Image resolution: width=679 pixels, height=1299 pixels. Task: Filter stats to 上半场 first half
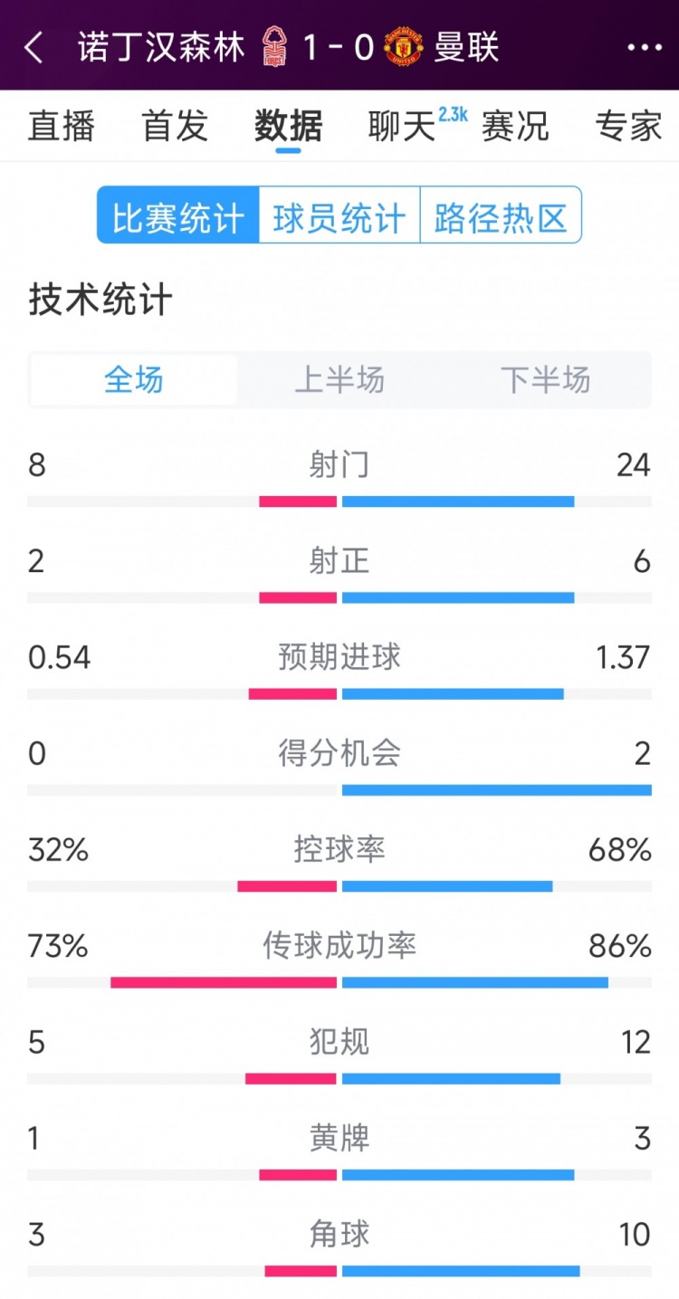coord(339,379)
